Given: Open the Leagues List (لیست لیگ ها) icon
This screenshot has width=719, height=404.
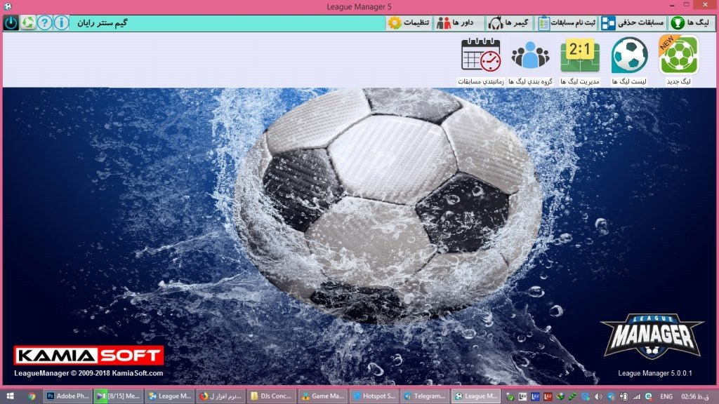Looking at the screenshot, I should [x=629, y=56].
